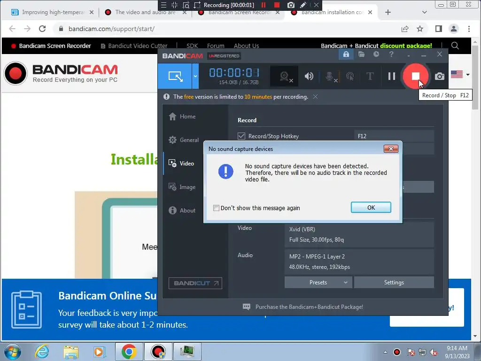
Task: Reload the Bandicam web page
Action: [42, 29]
